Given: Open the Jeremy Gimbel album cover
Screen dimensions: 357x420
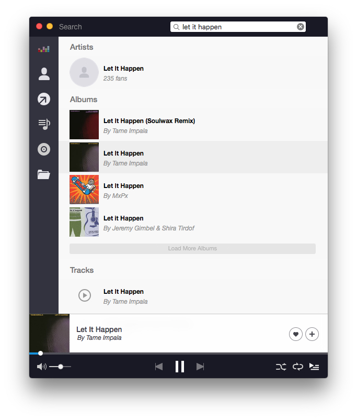Looking at the screenshot, I should pos(84,222).
